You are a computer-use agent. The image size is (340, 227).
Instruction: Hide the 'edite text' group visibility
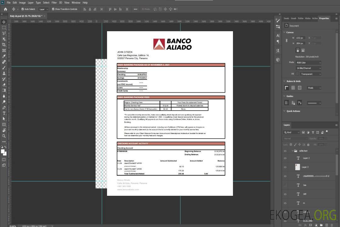pos(285,151)
